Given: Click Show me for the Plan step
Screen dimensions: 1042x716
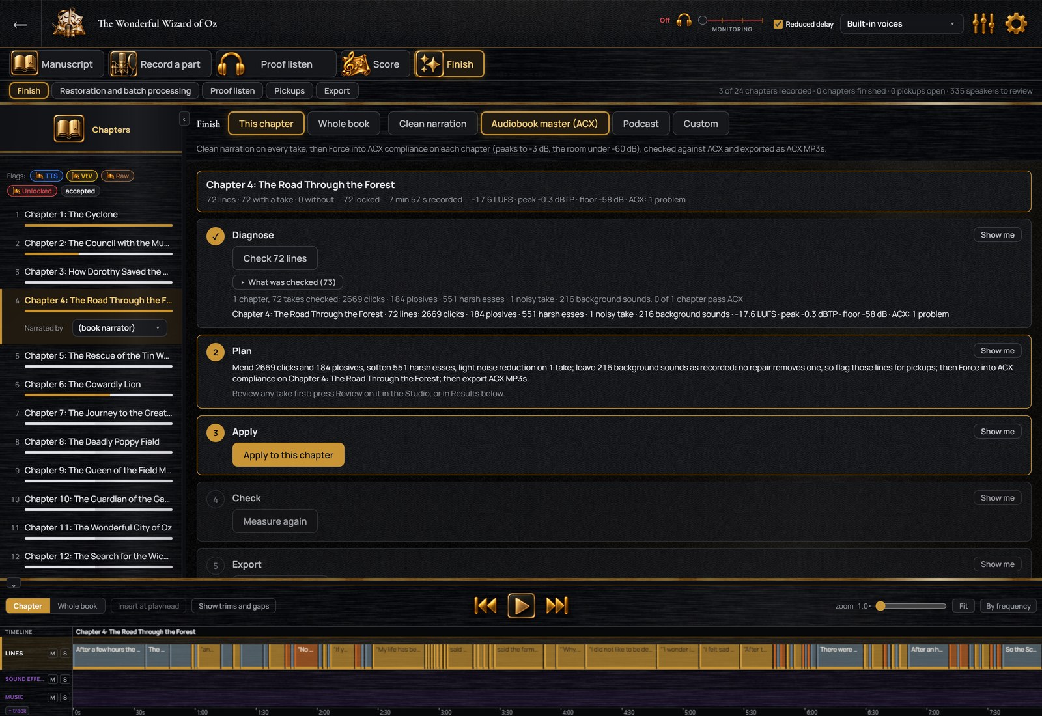Looking at the screenshot, I should pos(998,350).
